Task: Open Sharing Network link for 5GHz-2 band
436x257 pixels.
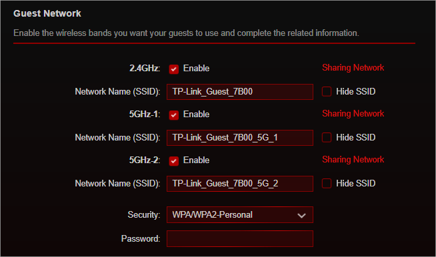Action: [x=353, y=160]
